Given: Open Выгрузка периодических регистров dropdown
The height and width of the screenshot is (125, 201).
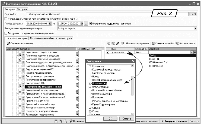Looking at the screenshot, I should pos(195,28).
